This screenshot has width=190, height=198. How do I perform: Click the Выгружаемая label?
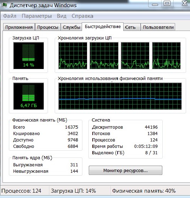click(x=28, y=165)
